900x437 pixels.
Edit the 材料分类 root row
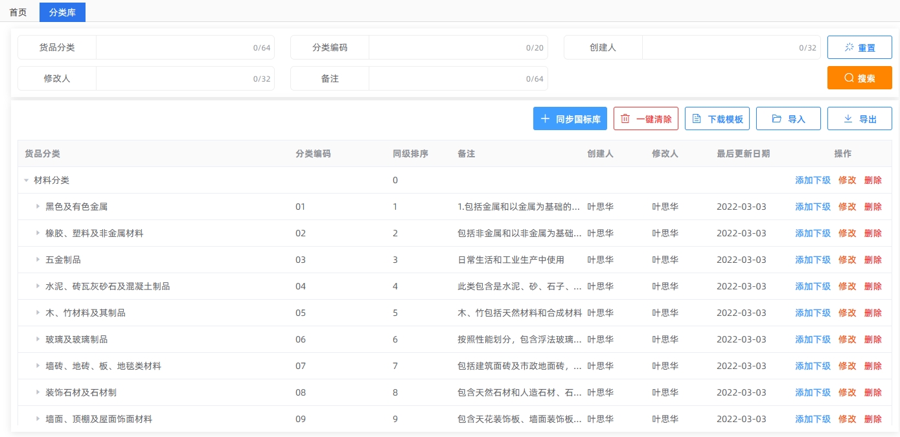[x=847, y=181]
